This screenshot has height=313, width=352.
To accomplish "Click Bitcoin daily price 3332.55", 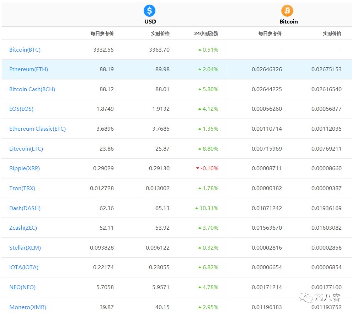I will 103,50.
